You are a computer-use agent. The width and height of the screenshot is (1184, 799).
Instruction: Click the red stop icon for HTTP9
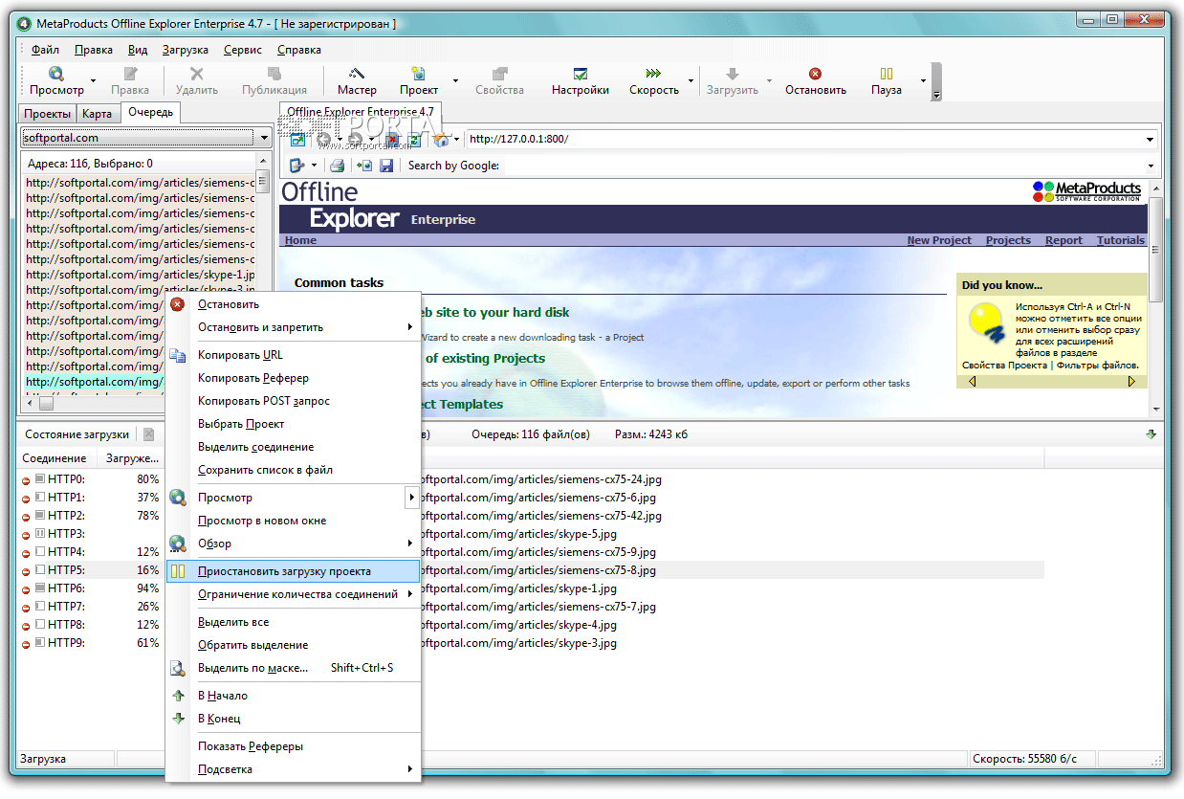(x=26, y=644)
